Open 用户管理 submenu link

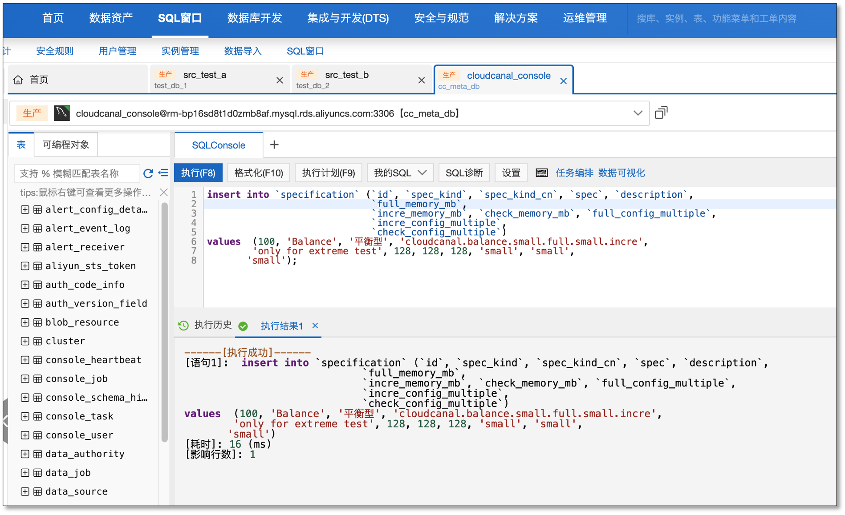tap(118, 51)
